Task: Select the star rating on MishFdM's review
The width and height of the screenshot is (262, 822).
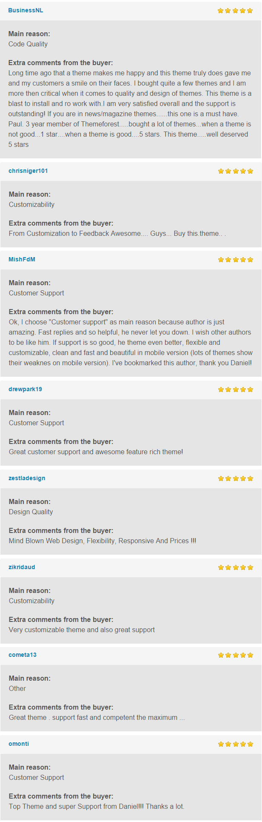Action: (x=236, y=260)
